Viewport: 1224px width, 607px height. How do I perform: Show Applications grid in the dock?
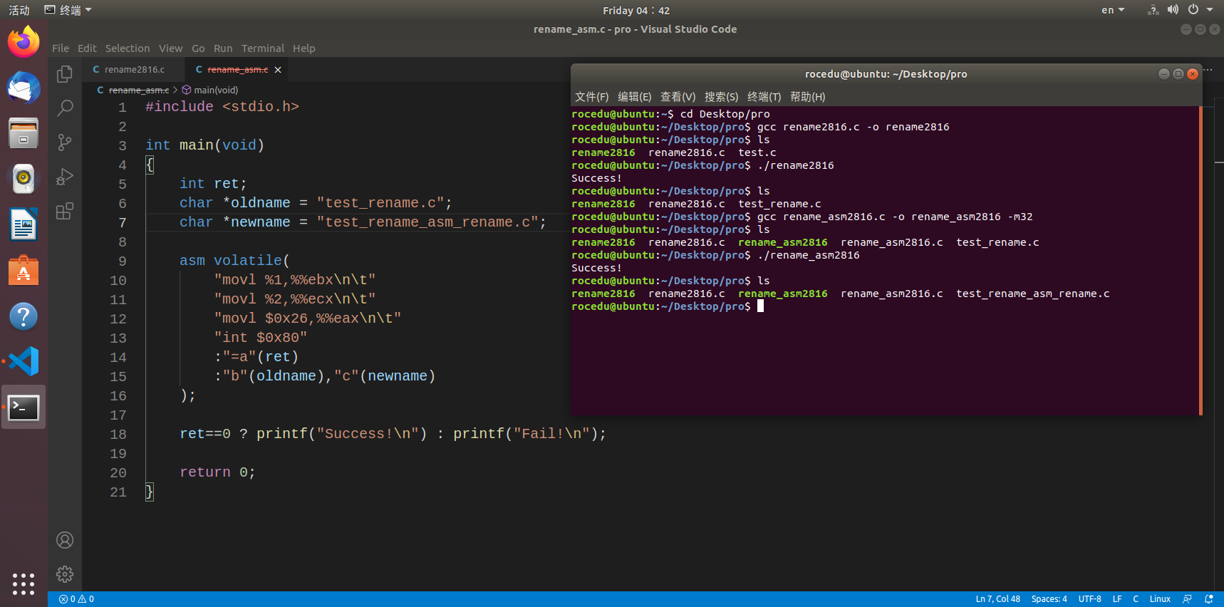click(24, 583)
